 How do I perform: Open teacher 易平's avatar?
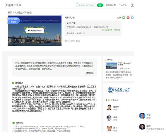coord(109,128)
